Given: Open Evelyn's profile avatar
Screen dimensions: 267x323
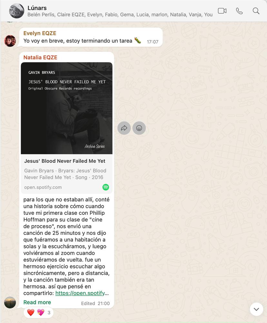Looking at the screenshot, I should (10, 41).
